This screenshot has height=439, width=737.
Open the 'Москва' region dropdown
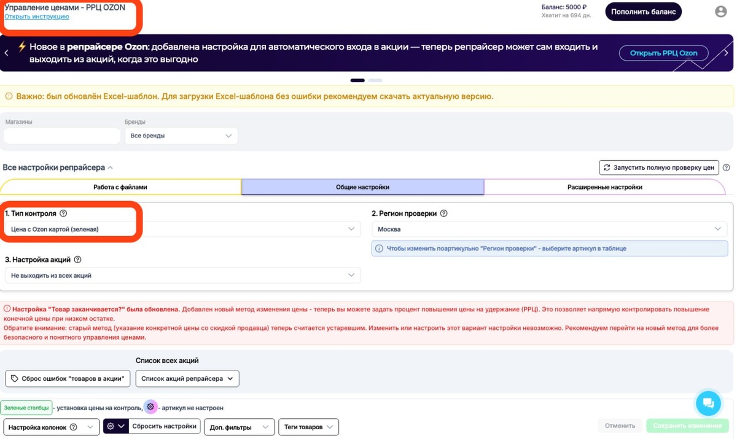pos(550,229)
